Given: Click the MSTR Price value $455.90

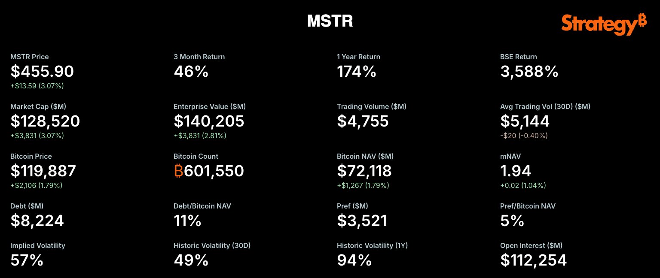Looking at the screenshot, I should (42, 72).
